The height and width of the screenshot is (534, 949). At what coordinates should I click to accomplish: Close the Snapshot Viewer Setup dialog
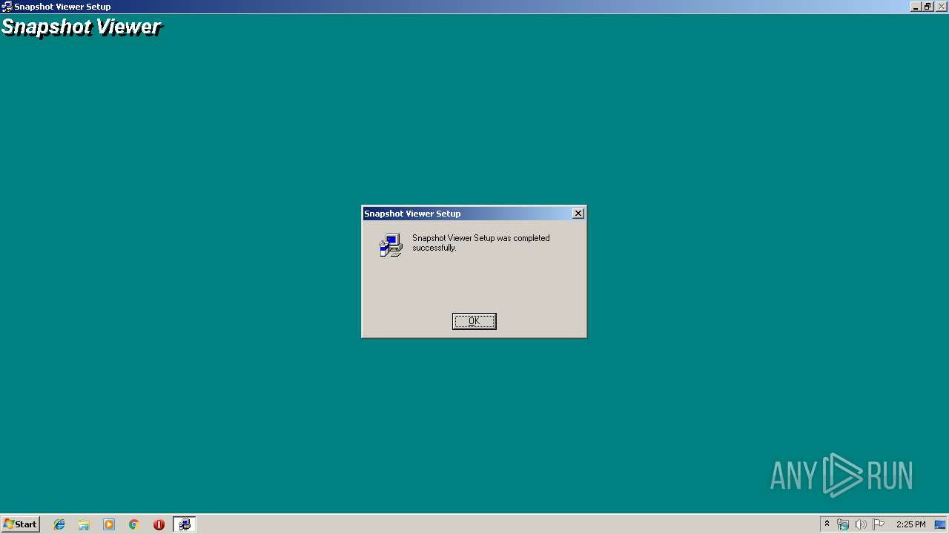point(578,214)
